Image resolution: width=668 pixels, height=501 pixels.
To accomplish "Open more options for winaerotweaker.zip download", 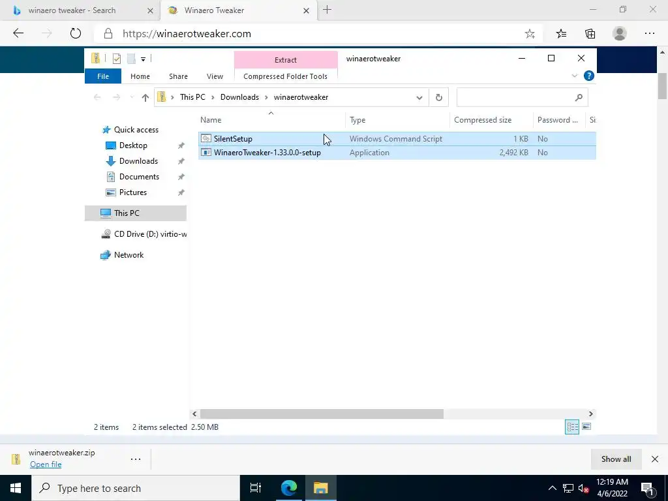I will (136, 459).
